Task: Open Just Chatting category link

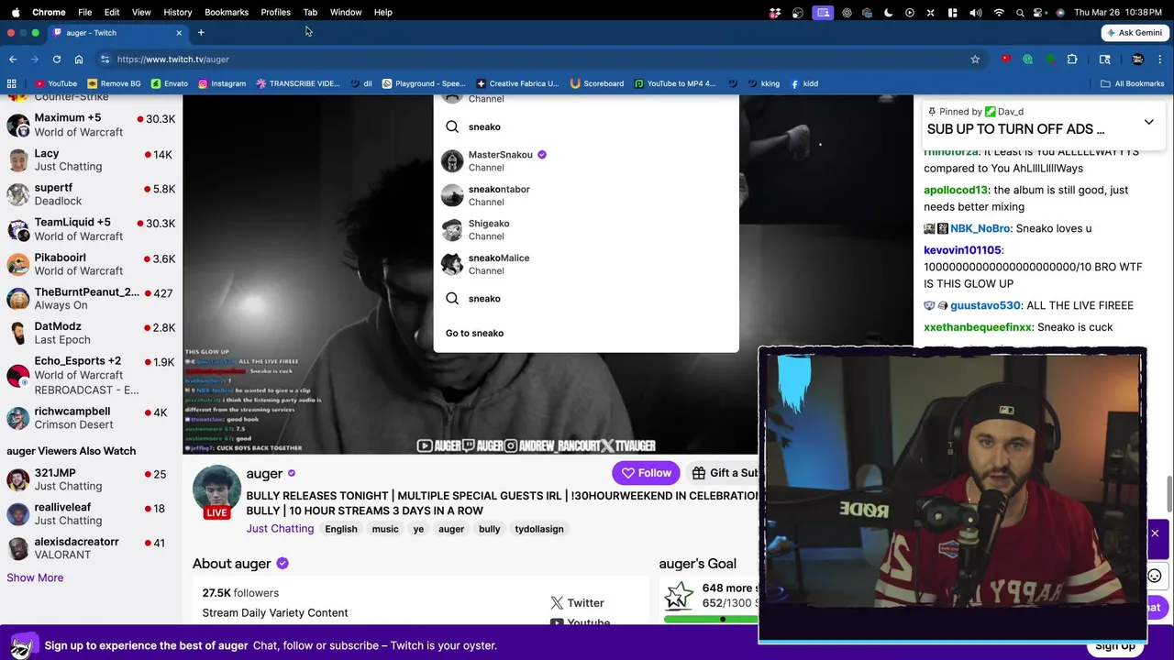Action: (280, 529)
